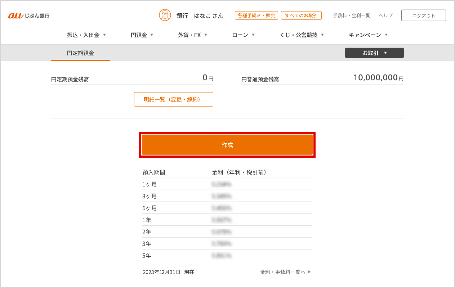Click the ヘルプ link
This screenshot has width=455, height=288.
pos(385,15)
